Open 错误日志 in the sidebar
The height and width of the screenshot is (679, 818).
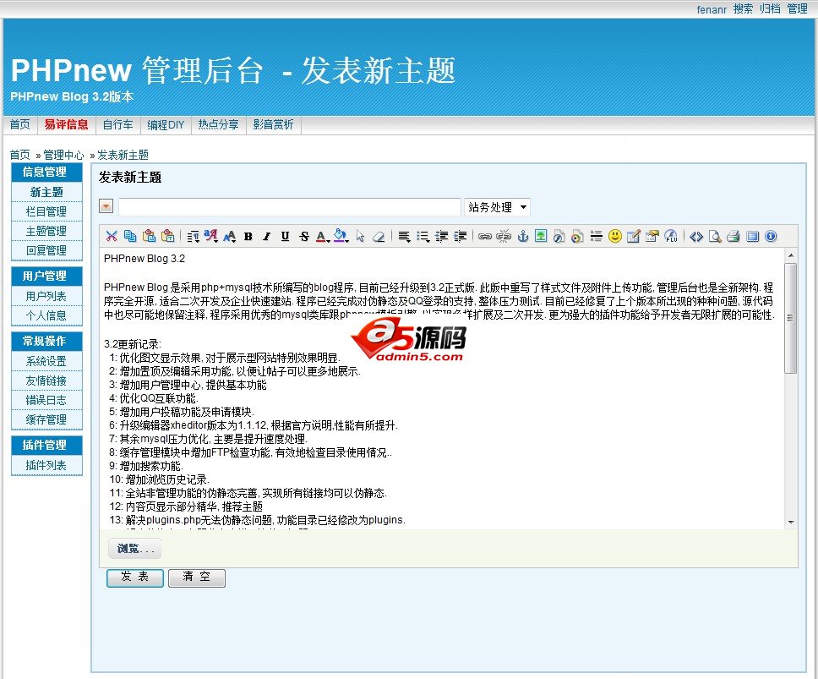point(46,400)
